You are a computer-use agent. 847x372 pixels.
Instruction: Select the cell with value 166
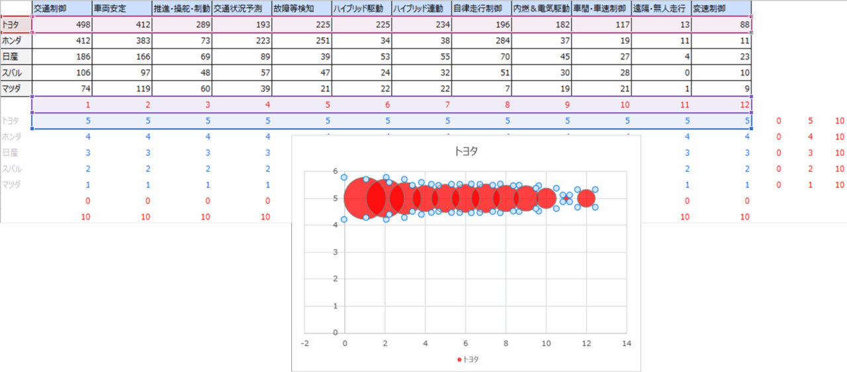(122, 57)
